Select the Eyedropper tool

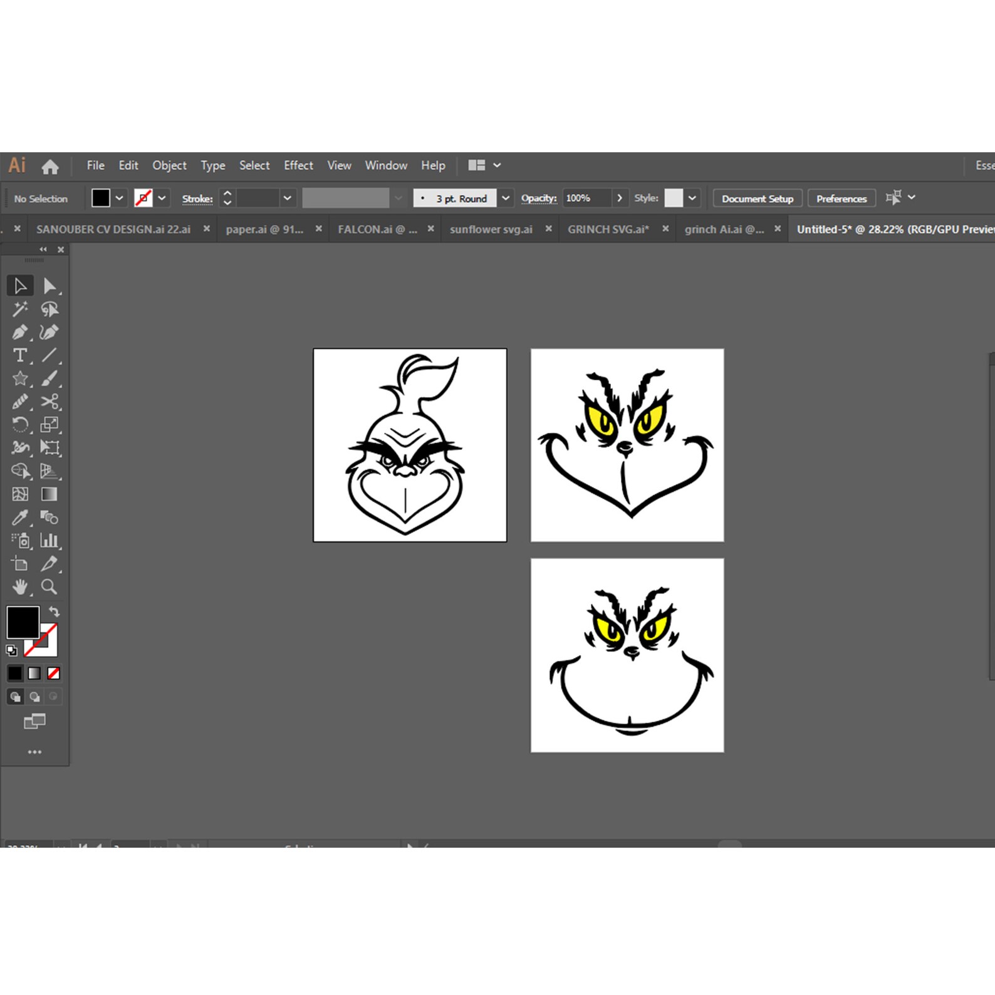[20, 518]
